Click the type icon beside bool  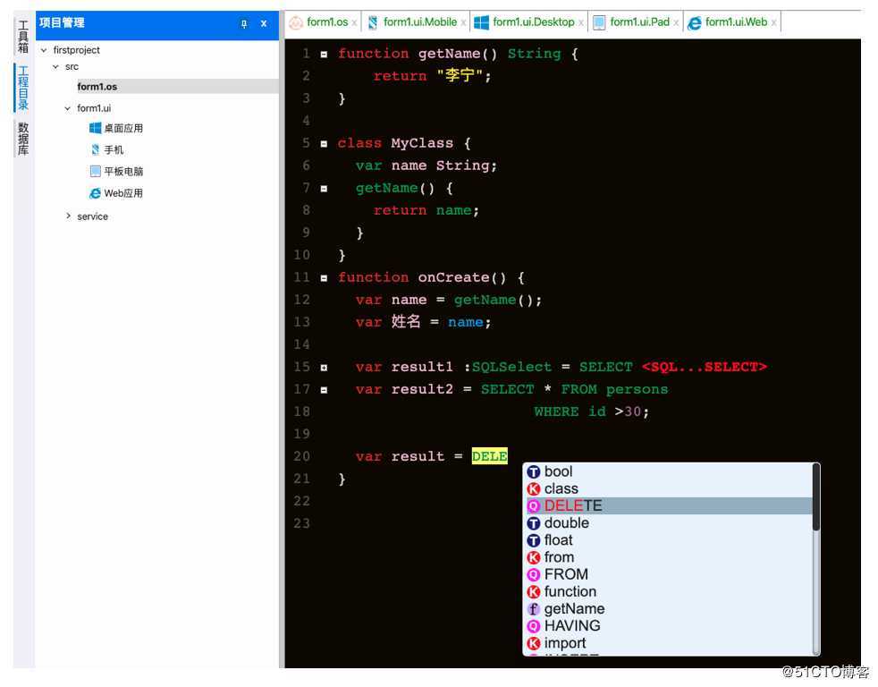coord(534,472)
